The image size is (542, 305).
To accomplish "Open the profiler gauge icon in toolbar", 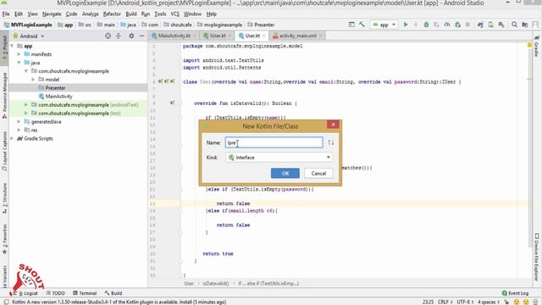I will [x=447, y=25].
